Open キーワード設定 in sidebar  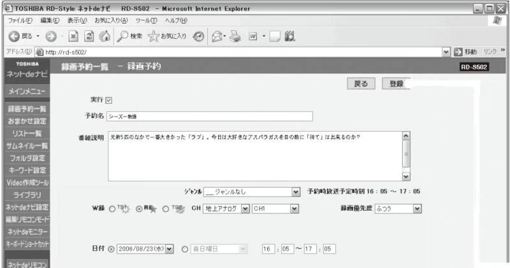pos(27,170)
